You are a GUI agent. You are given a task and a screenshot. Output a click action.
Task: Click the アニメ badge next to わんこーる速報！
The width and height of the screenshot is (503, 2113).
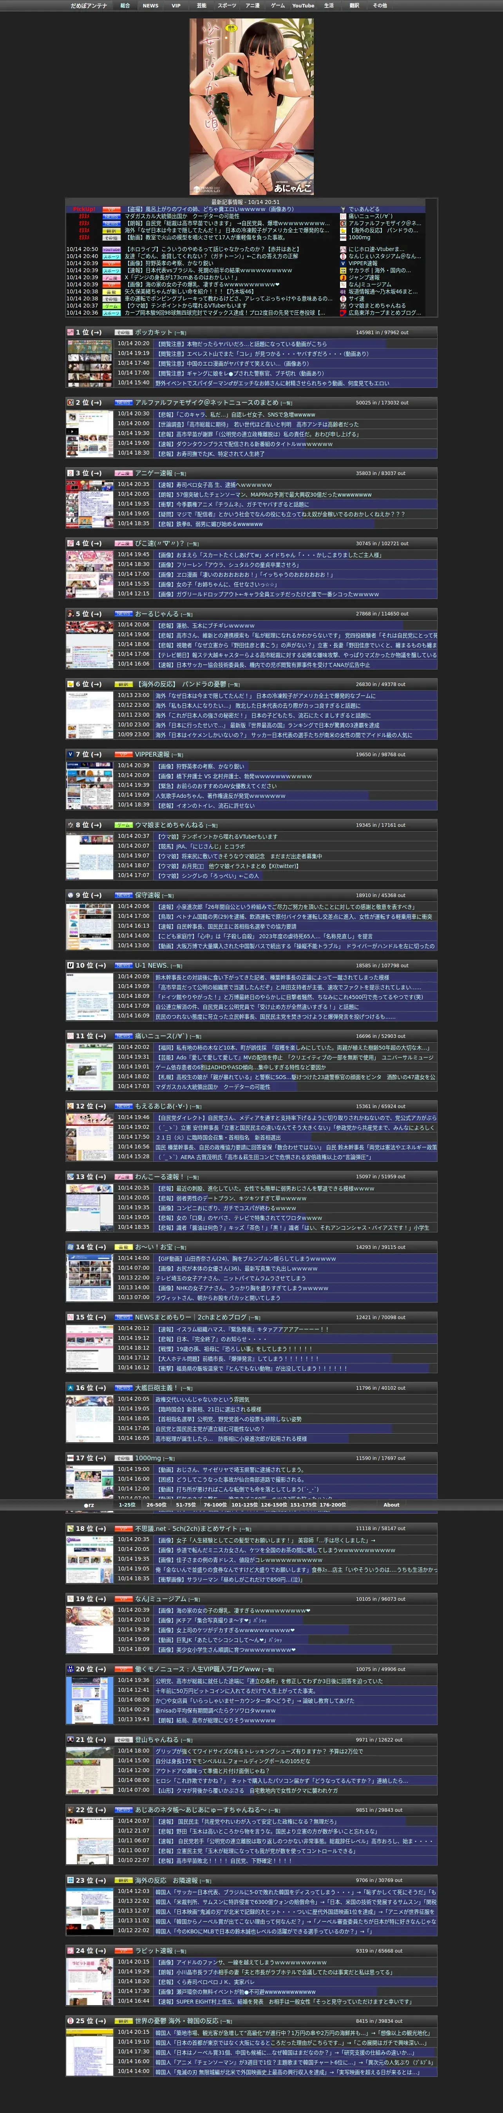(123, 1177)
